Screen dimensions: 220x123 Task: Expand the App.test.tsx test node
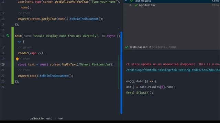click(x=130, y=5)
